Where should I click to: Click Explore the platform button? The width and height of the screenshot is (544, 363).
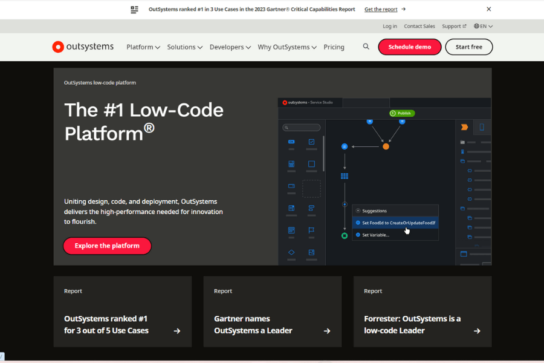[107, 246]
